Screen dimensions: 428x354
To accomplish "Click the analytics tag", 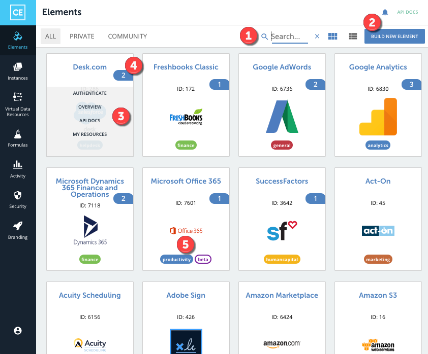I will [x=378, y=146].
